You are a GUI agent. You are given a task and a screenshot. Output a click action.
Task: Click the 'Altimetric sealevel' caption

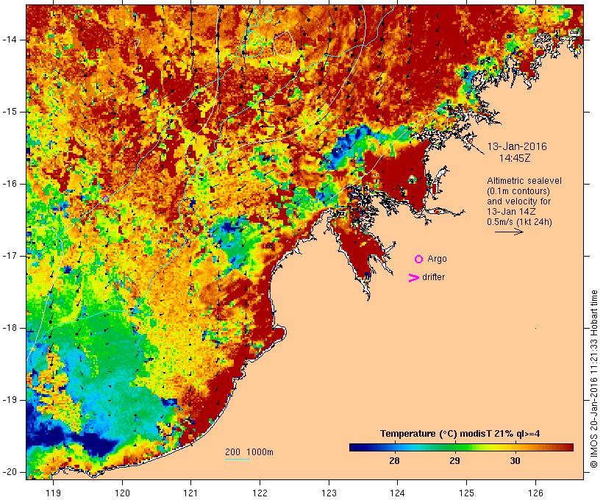pyautogui.click(x=524, y=181)
